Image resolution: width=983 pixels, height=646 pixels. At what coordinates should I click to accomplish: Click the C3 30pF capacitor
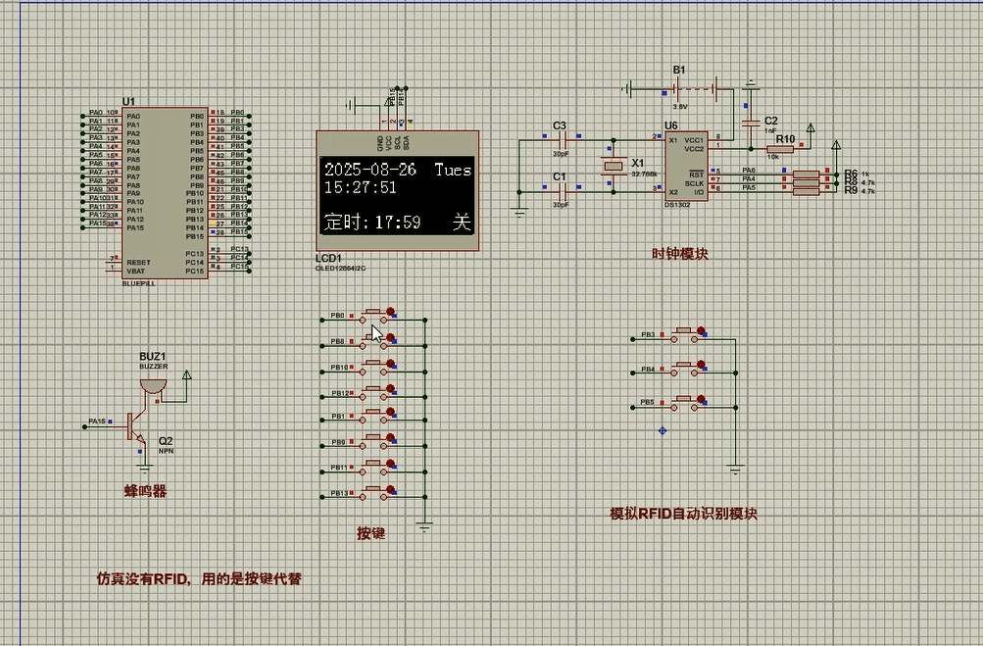pyautogui.click(x=562, y=142)
